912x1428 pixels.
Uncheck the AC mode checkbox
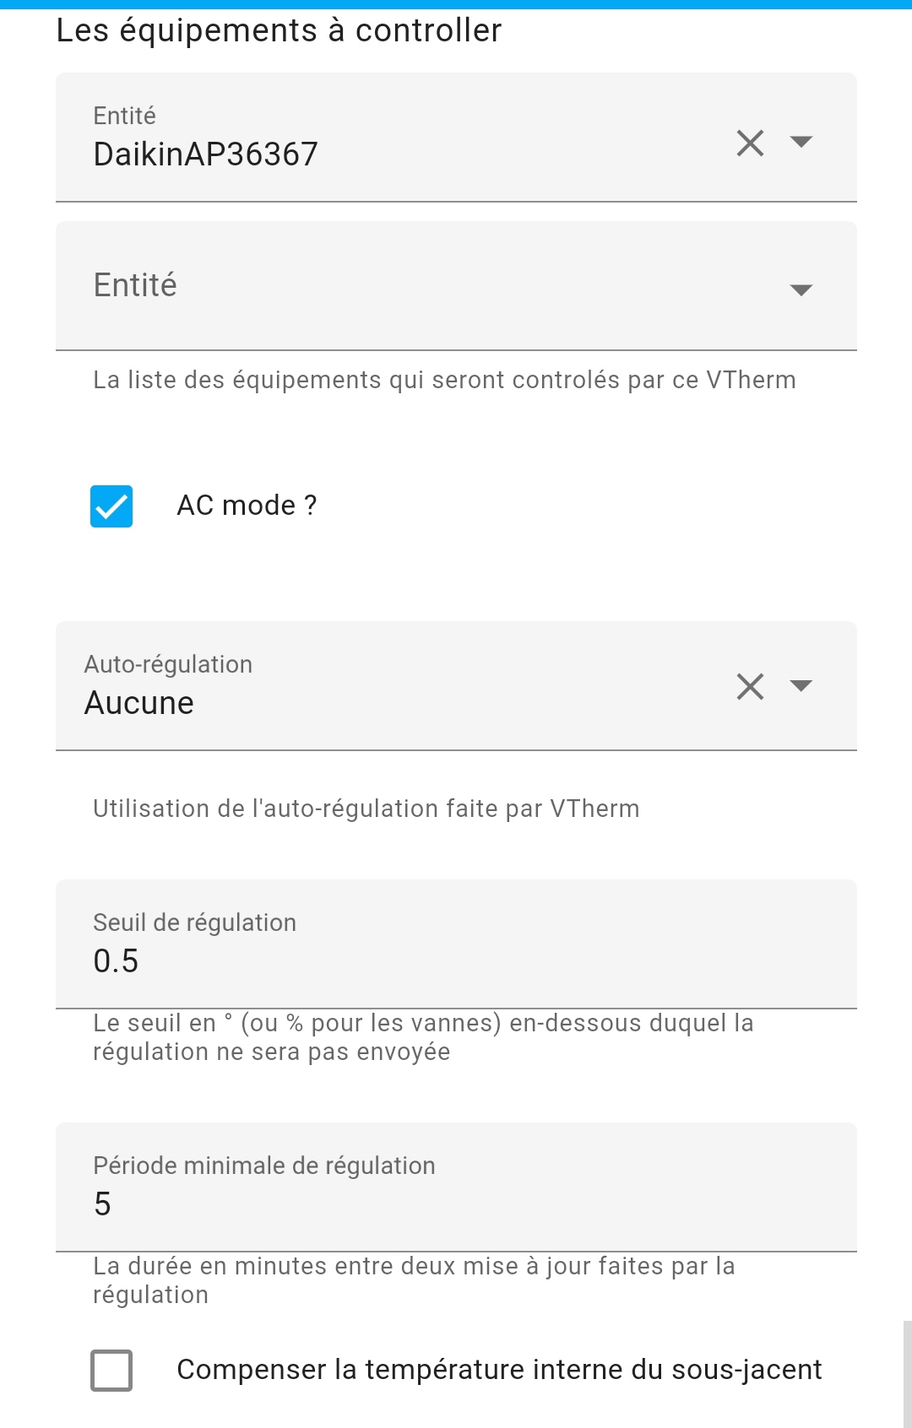coord(111,506)
